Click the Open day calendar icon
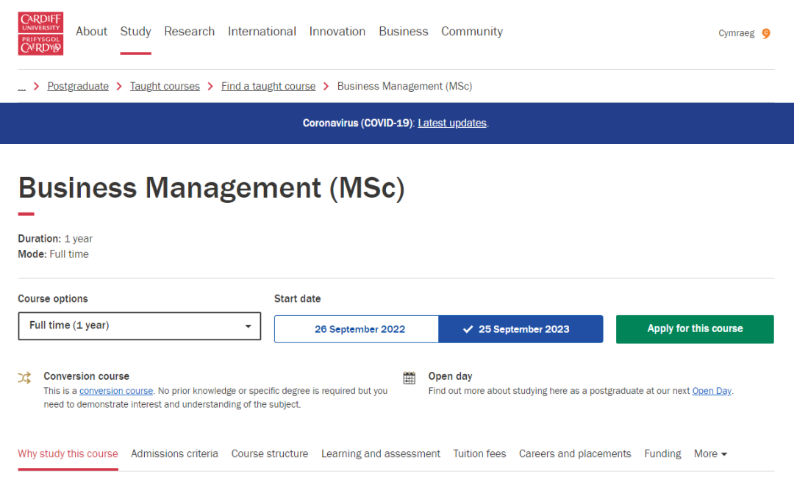Viewport: 794px width, 496px height. pyautogui.click(x=409, y=378)
